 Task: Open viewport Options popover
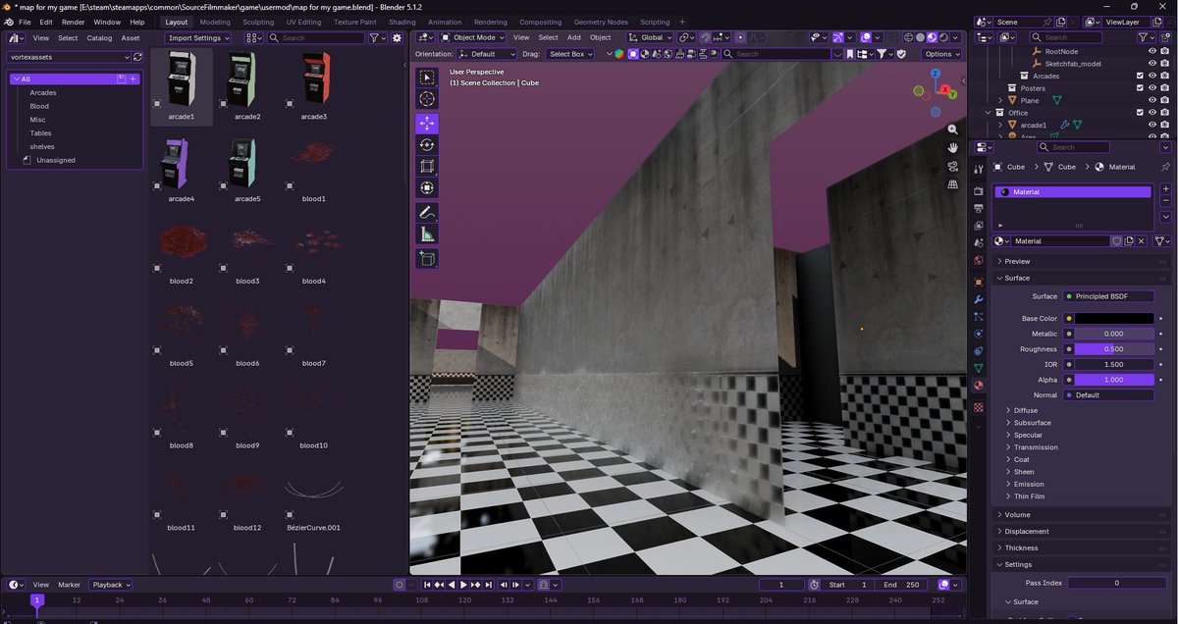pos(941,54)
